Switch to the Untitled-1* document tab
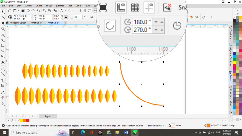242x136 pixels. [36, 23]
